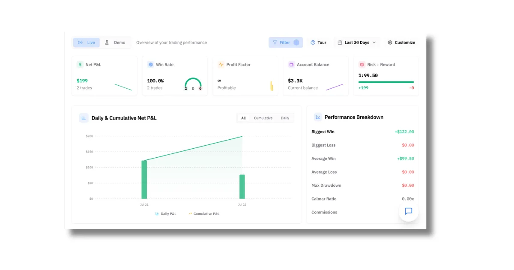Click the Commissions row label

pos(324,213)
